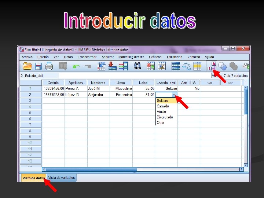Click the cell editor input field
The image size is (264, 198).
pos(134,76)
